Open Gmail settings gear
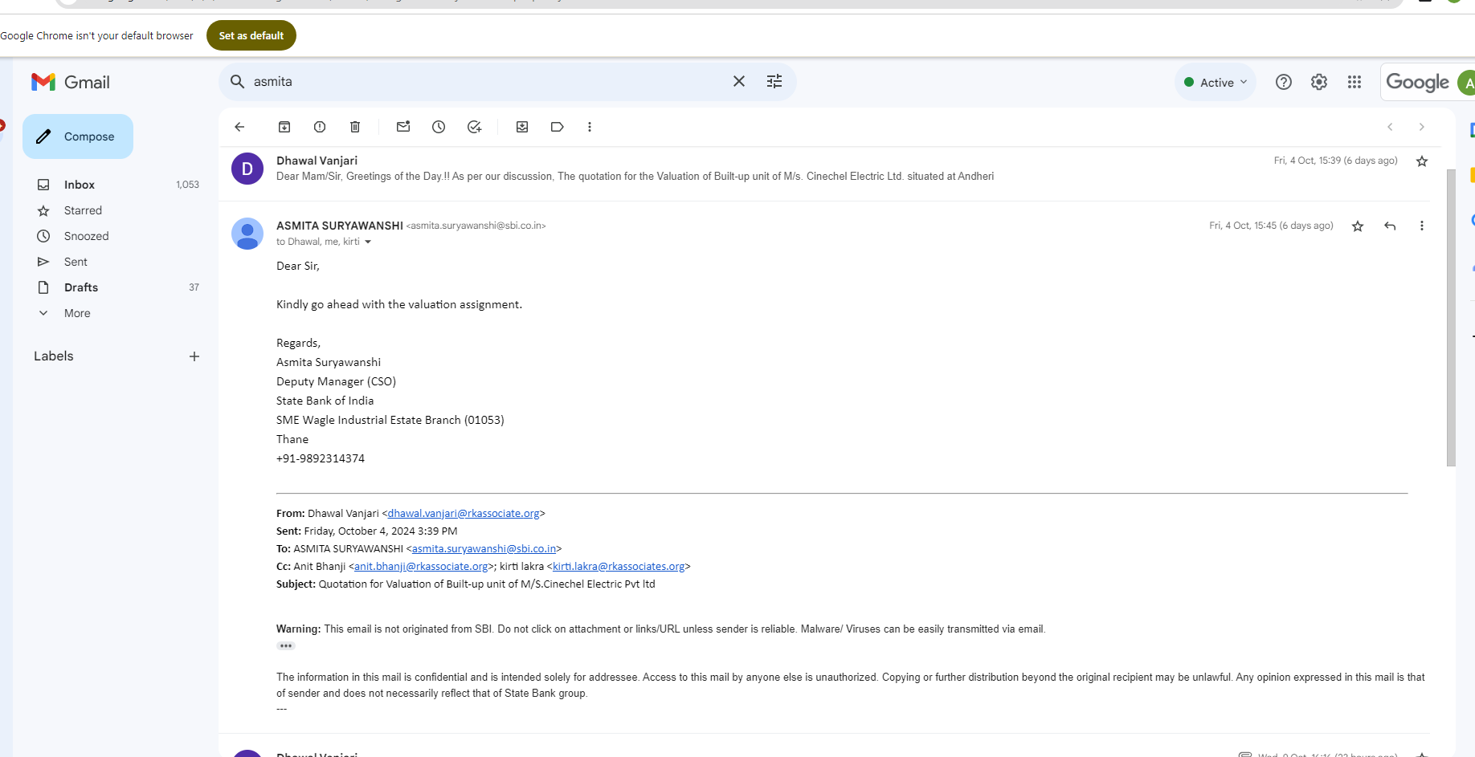Viewport: 1475px width, 757px height. pos(1319,82)
